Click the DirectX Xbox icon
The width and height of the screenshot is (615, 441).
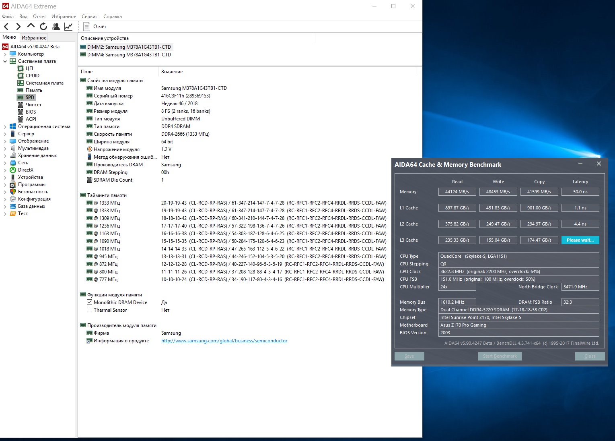(x=13, y=170)
